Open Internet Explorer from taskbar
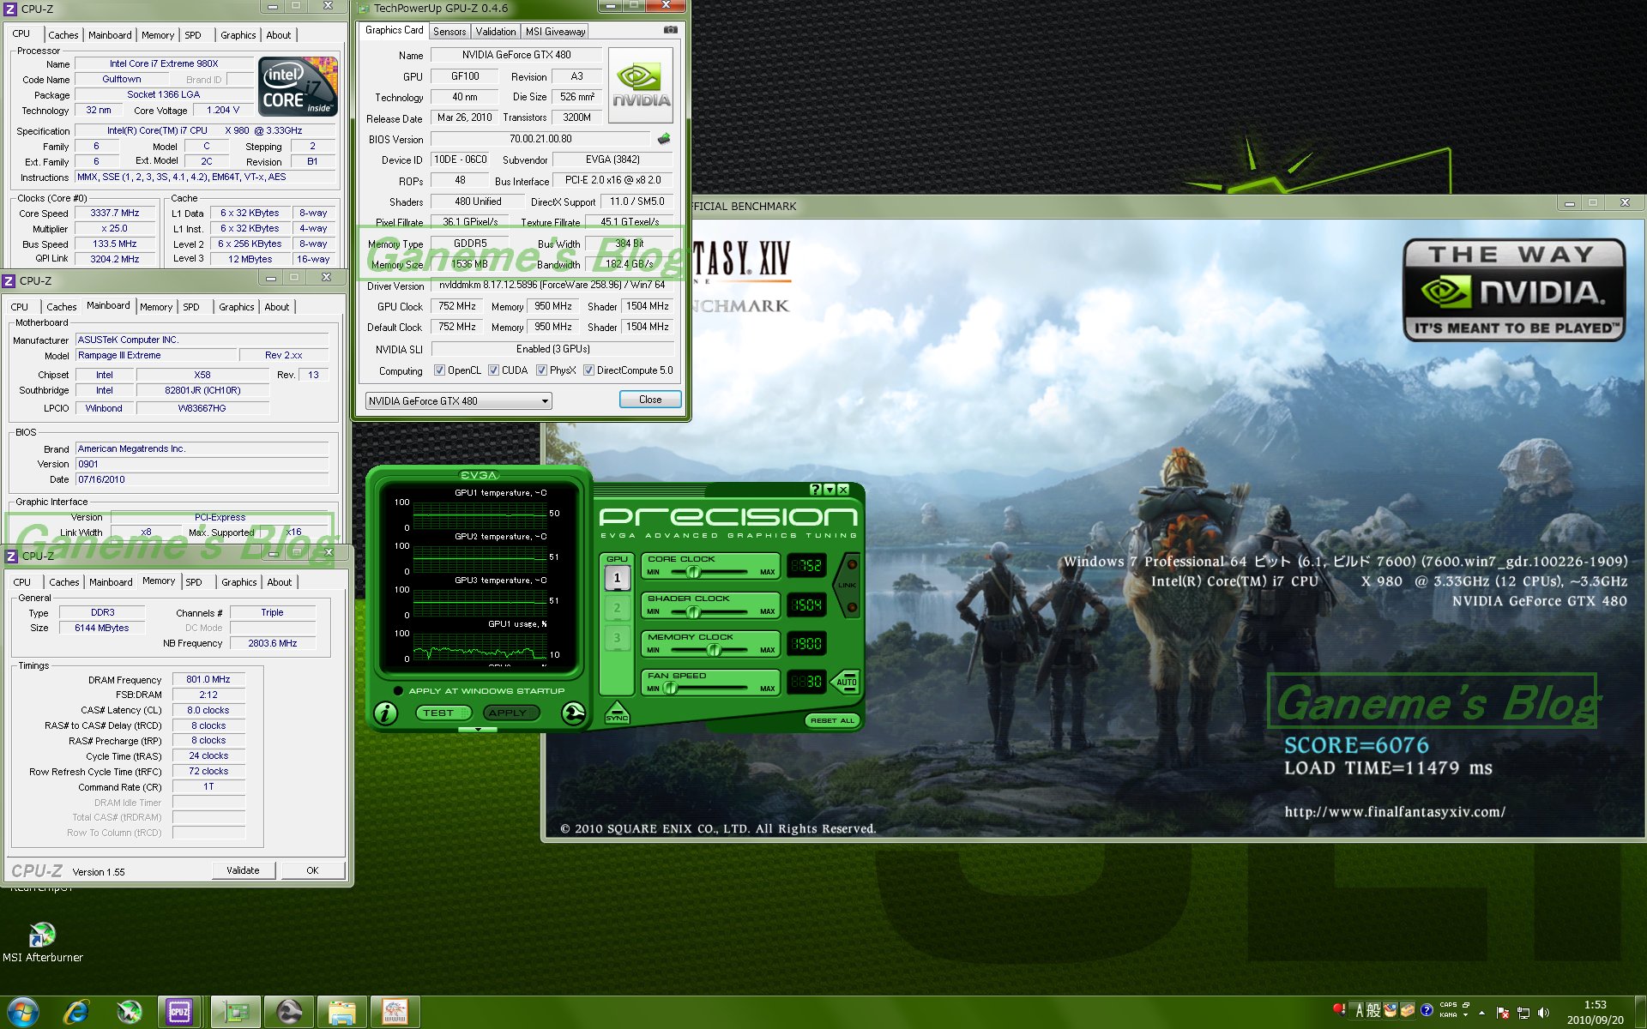Screen dimensions: 1647x1029 [76, 1012]
